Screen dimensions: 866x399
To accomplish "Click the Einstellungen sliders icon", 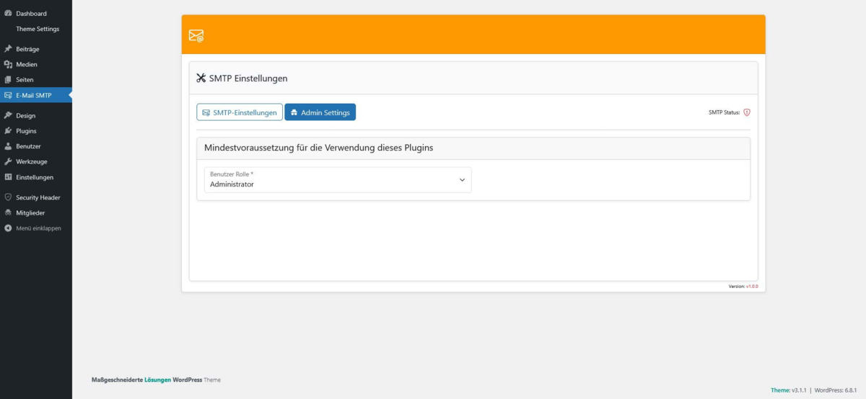I will pyautogui.click(x=8, y=177).
